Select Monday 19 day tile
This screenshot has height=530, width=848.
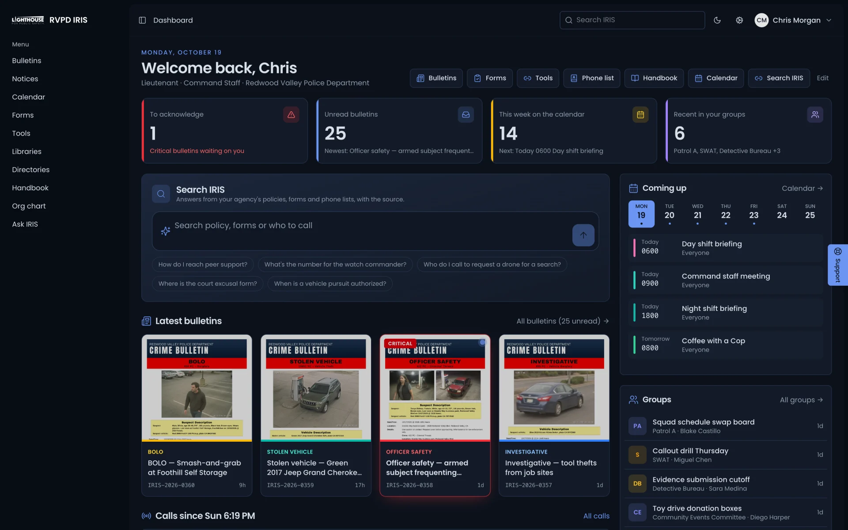pyautogui.click(x=641, y=214)
